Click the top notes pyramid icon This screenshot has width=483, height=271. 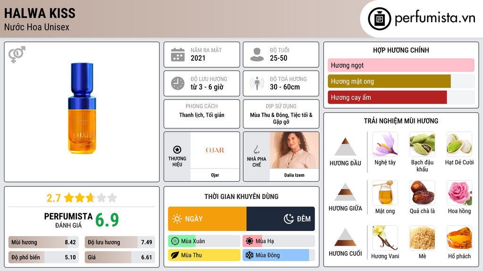point(345,147)
